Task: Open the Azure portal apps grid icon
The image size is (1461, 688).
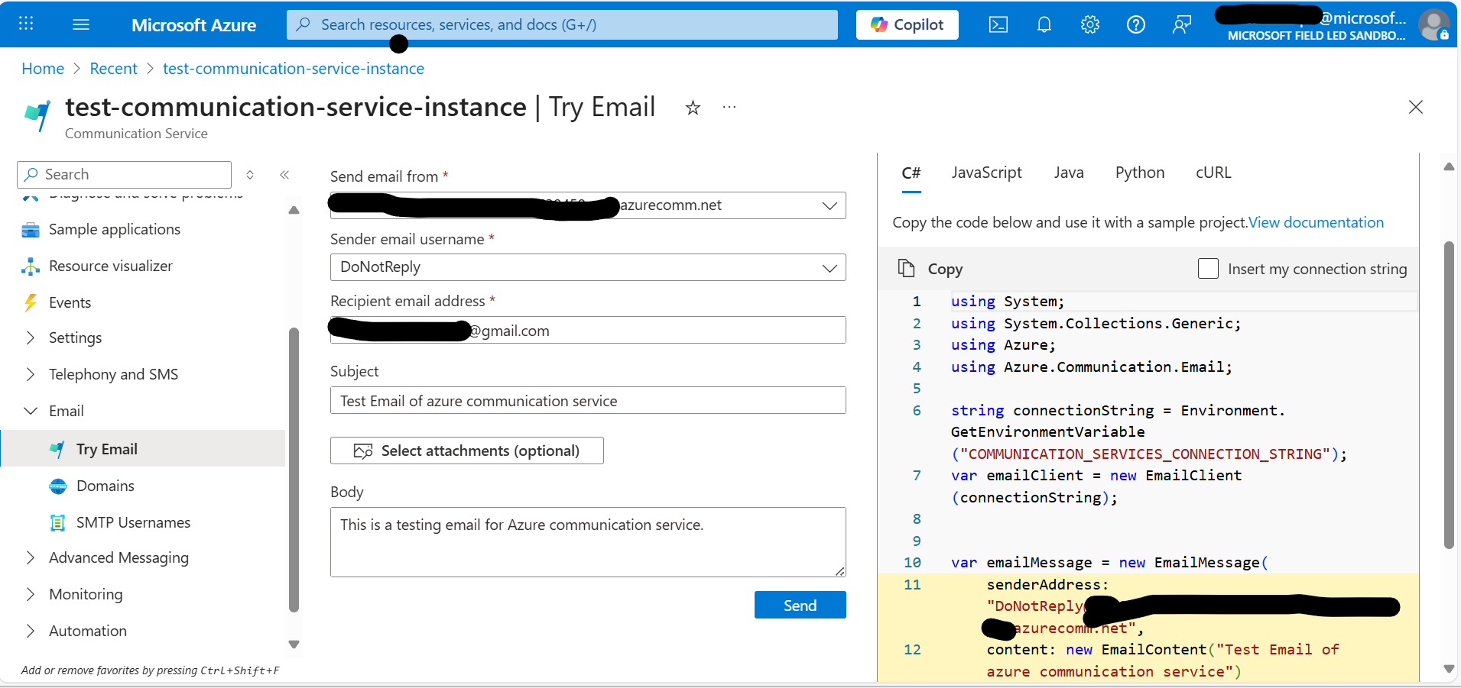Action: [x=26, y=24]
